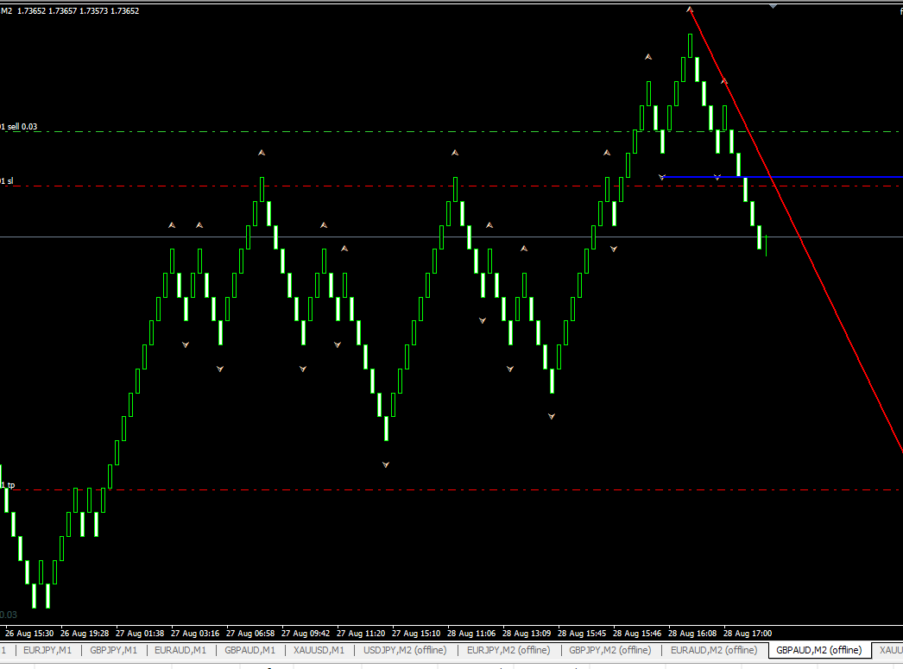Select the EURAUD,M2 (offline) tab
The height and width of the screenshot is (669, 903).
714,650
